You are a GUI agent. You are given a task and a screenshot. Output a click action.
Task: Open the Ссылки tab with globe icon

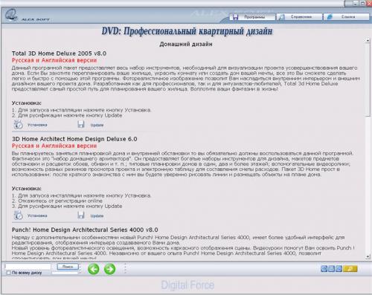[346, 17]
